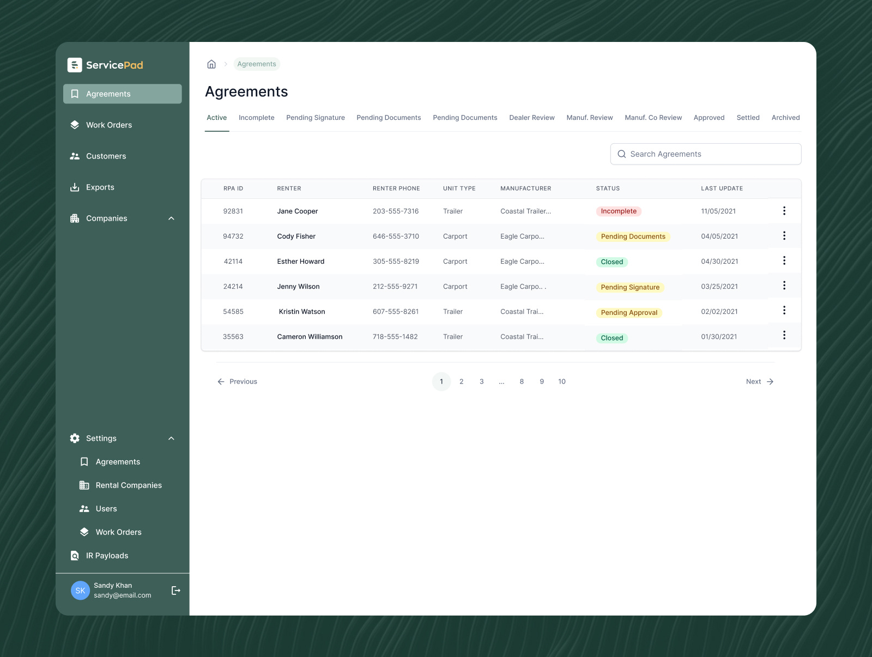Switch to the Archived tab
Viewport: 872px width, 657px height.
(x=785, y=118)
